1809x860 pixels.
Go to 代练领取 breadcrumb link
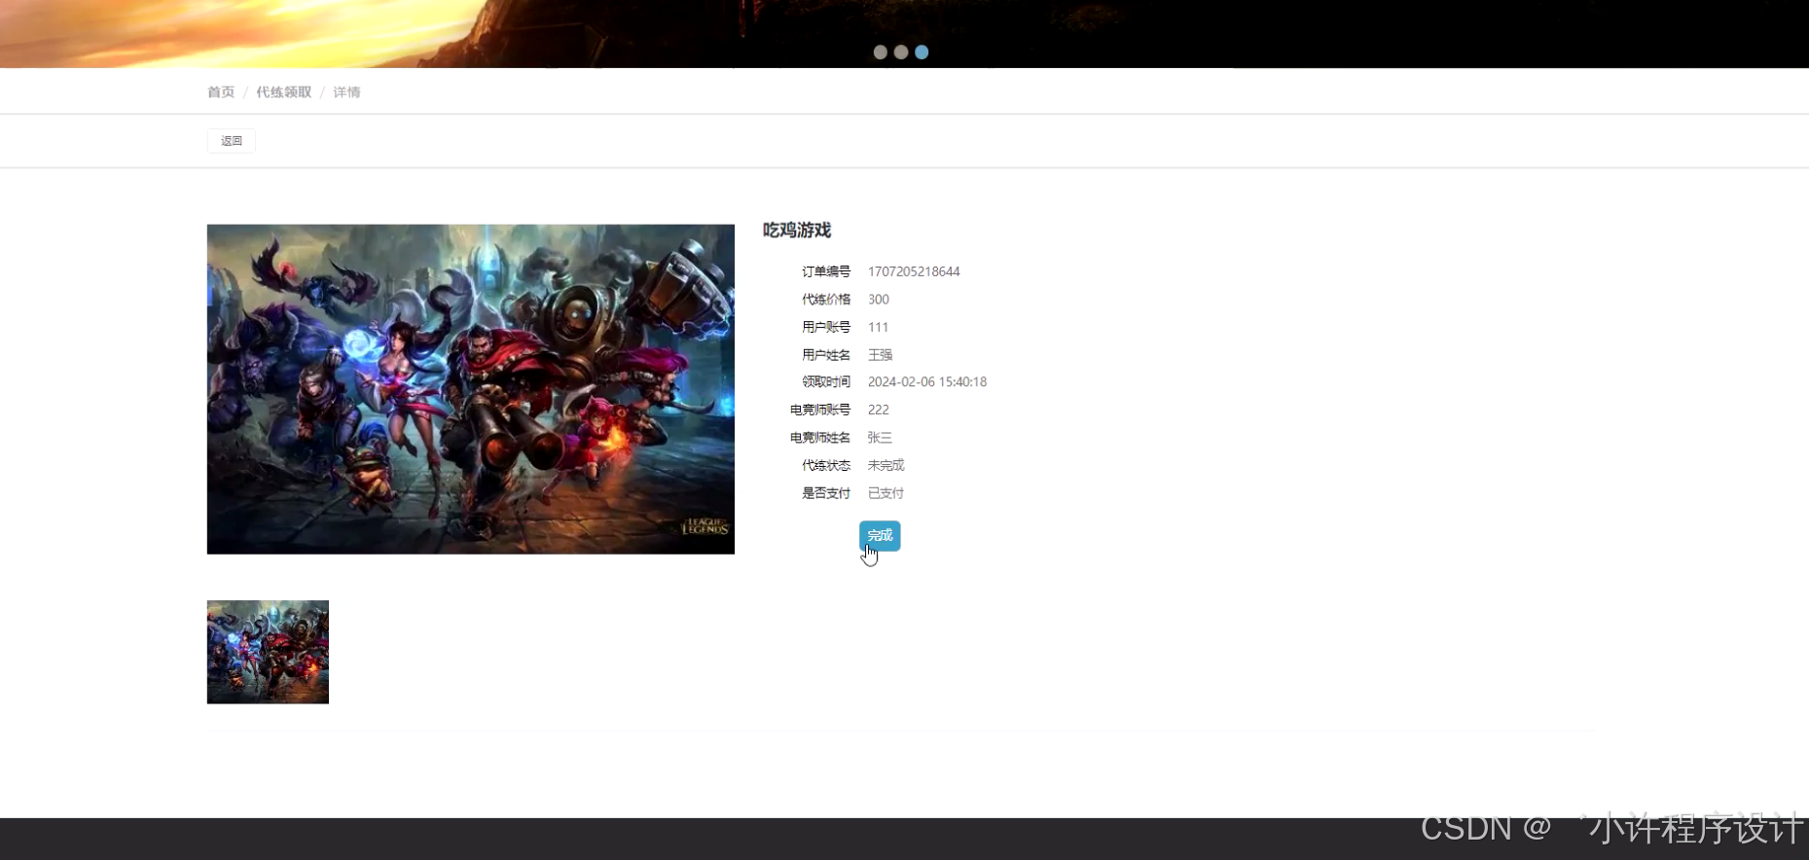click(x=284, y=92)
